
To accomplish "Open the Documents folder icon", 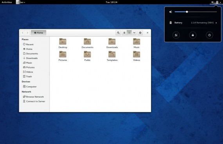I will click(x=87, y=41).
